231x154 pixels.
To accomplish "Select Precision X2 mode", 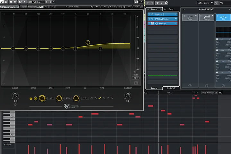I will (41, 7).
